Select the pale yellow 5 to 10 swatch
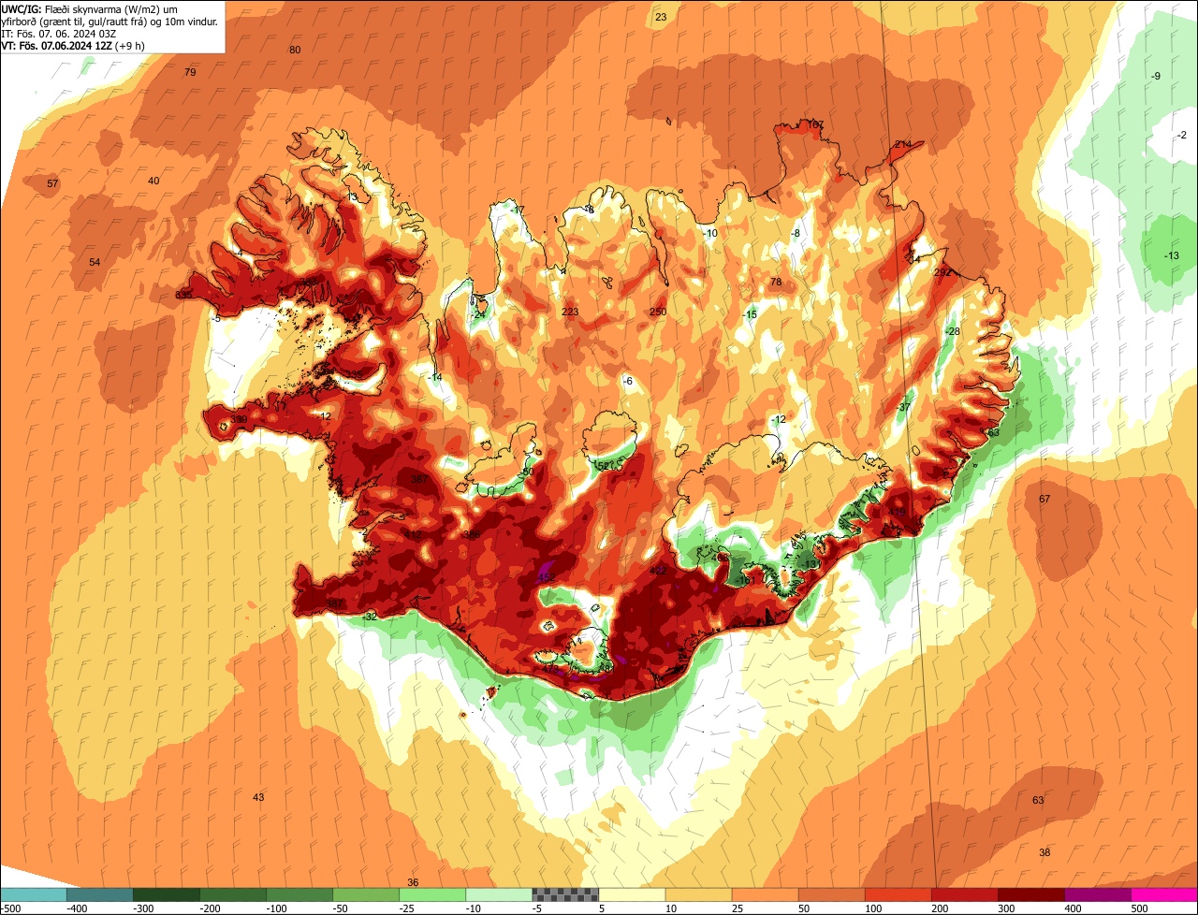The height and width of the screenshot is (915, 1198). click(x=632, y=894)
